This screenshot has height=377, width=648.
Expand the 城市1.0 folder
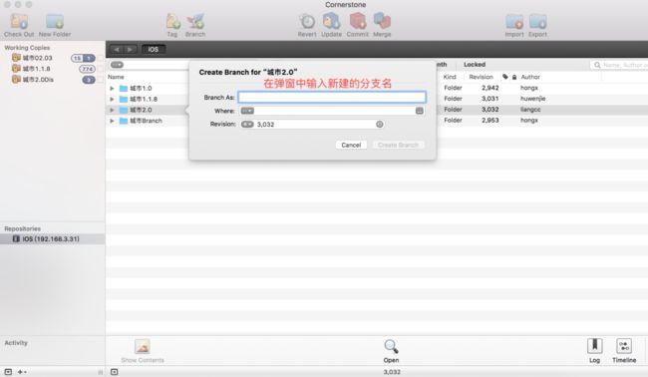(x=112, y=88)
